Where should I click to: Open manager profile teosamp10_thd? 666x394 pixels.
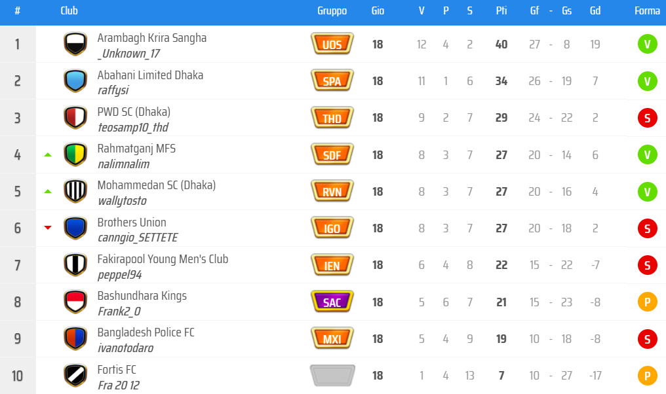[132, 128]
